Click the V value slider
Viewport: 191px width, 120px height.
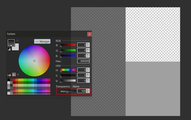point(68,81)
